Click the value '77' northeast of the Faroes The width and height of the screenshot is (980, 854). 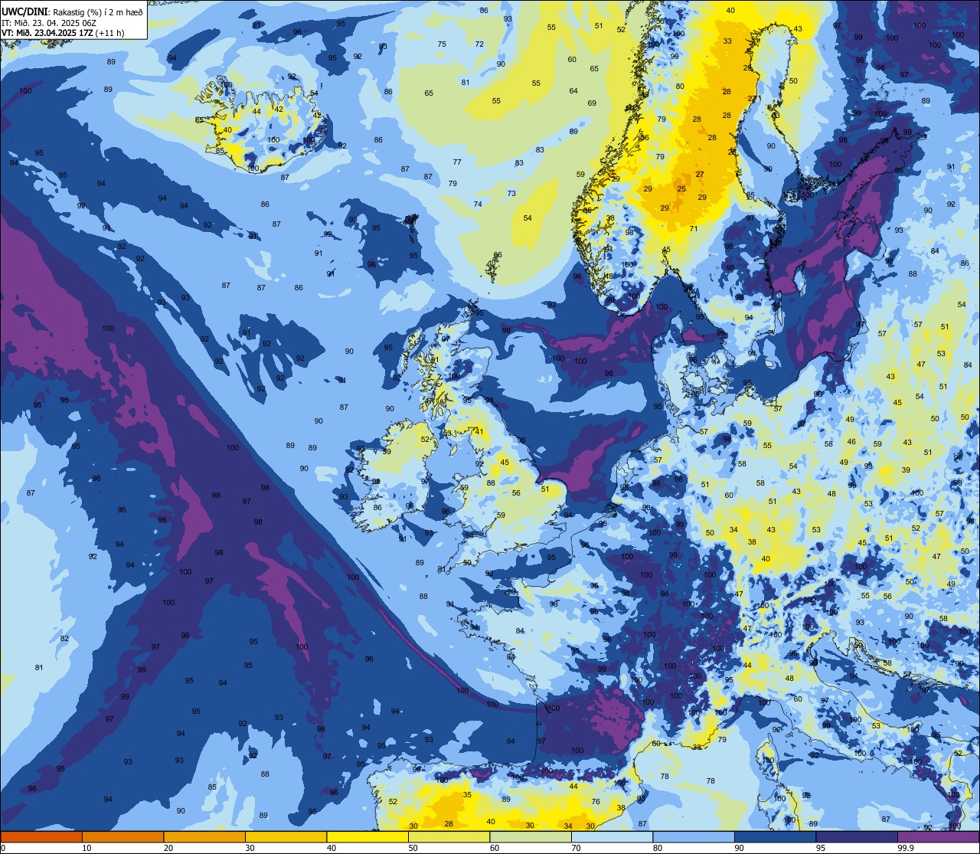(x=457, y=162)
